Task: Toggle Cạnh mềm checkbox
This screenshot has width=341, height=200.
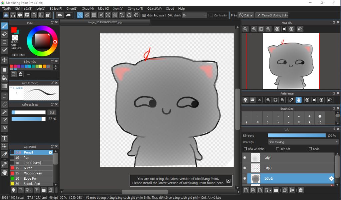Action: (211, 15)
